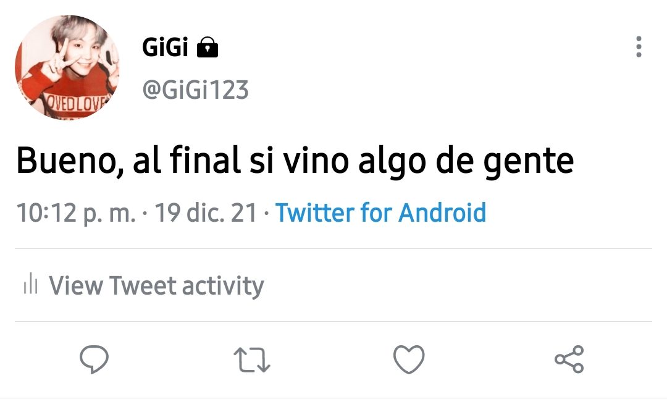Screen dimensions: 667x407
Task: Open the @GiGi123 handle
Action: [x=195, y=90]
